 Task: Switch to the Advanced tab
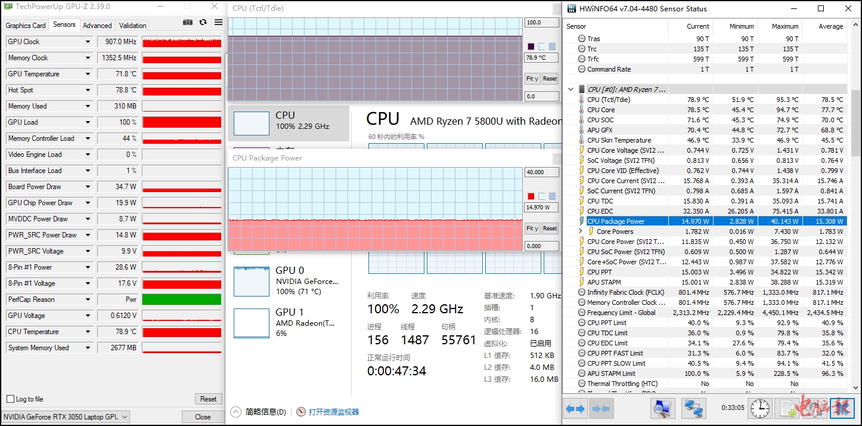[97, 26]
